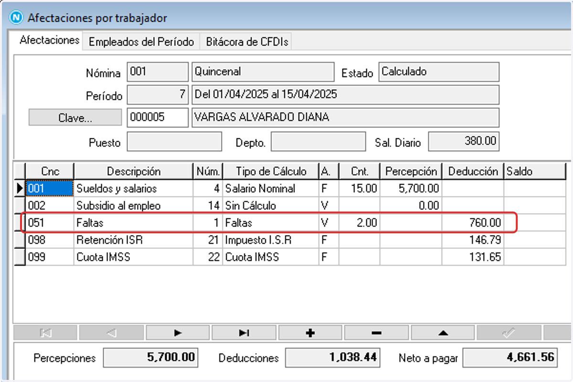Click Impuesto I.S.R calculation type cell
The height and width of the screenshot is (382, 573).
tap(271, 240)
